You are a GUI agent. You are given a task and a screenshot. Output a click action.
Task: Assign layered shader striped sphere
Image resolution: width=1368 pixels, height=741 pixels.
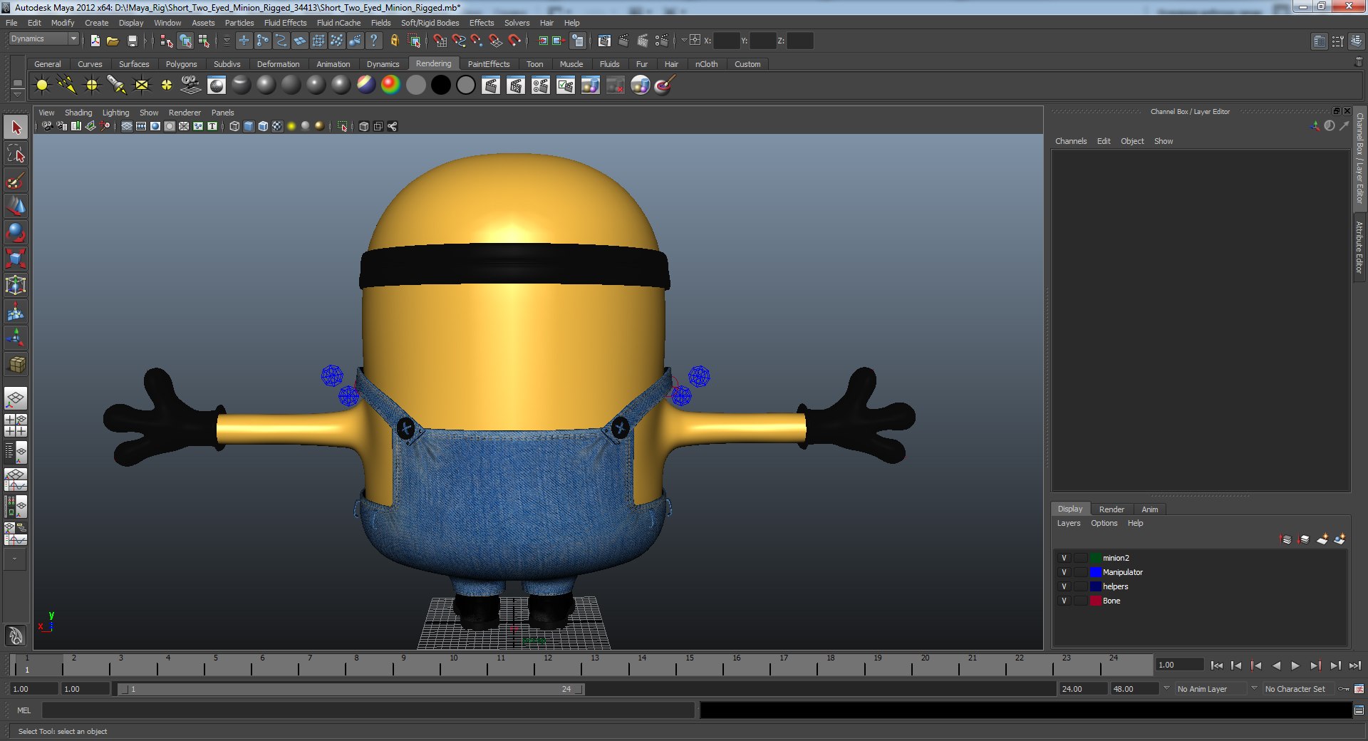coord(366,85)
